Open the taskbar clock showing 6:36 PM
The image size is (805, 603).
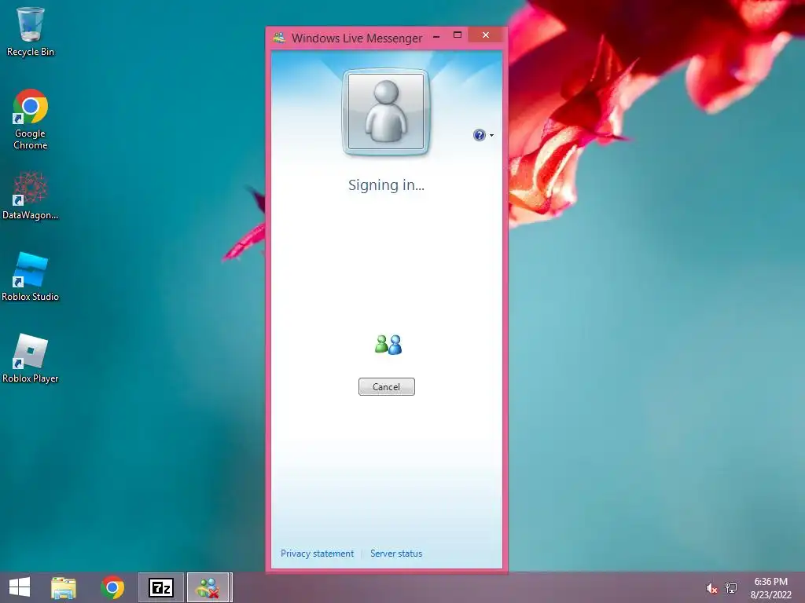770,587
